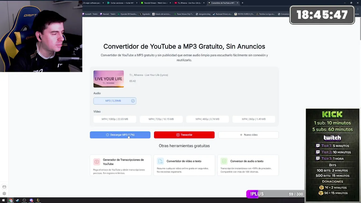Open alangulotv.blog bookmark

pyautogui.click(x=203, y=14)
